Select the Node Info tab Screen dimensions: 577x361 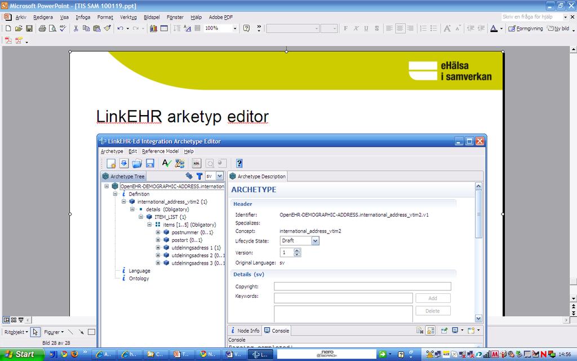pos(245,331)
